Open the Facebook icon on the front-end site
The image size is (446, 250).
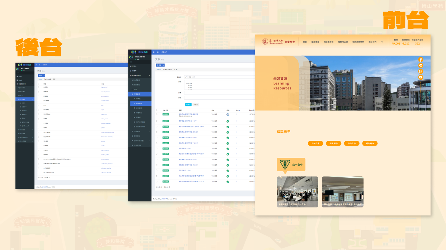[421, 60]
